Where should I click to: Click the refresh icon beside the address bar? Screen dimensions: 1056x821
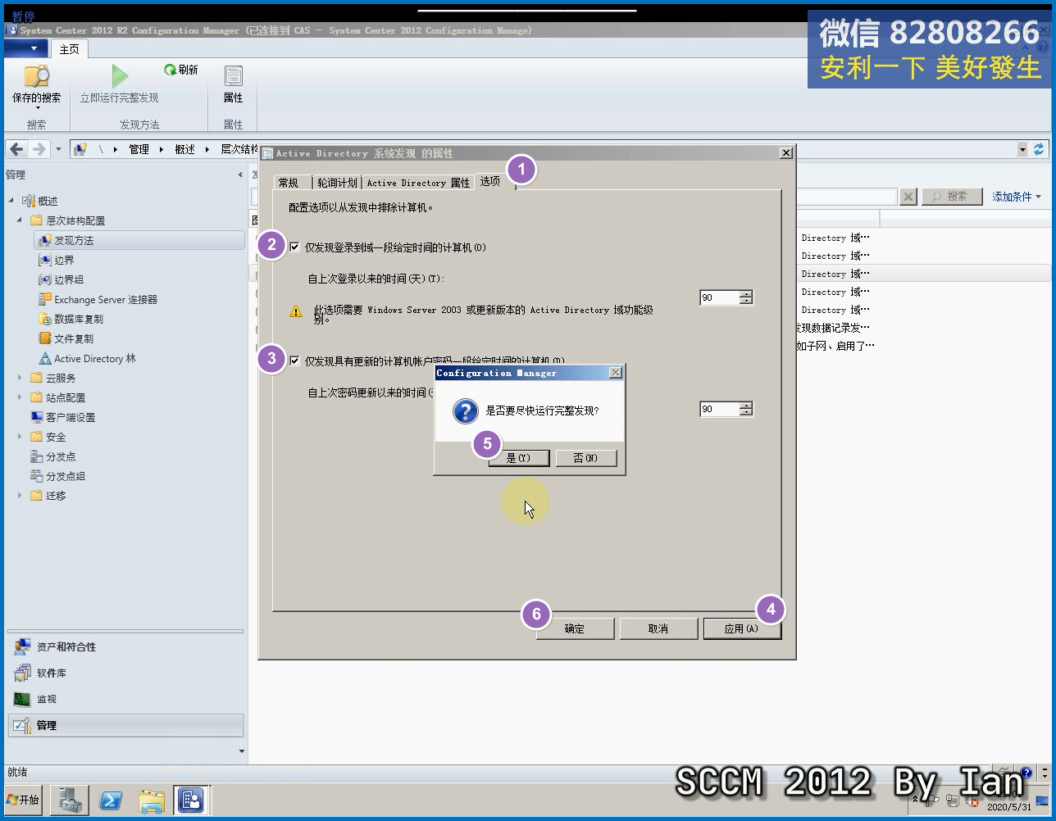point(1039,149)
